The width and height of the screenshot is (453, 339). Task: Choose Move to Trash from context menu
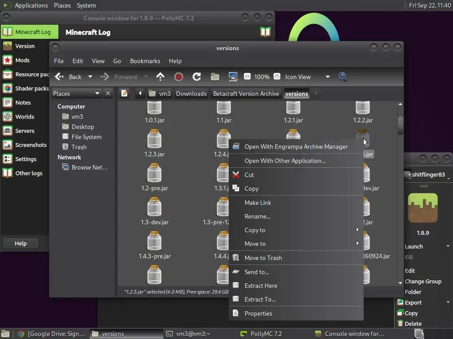pyautogui.click(x=296, y=258)
